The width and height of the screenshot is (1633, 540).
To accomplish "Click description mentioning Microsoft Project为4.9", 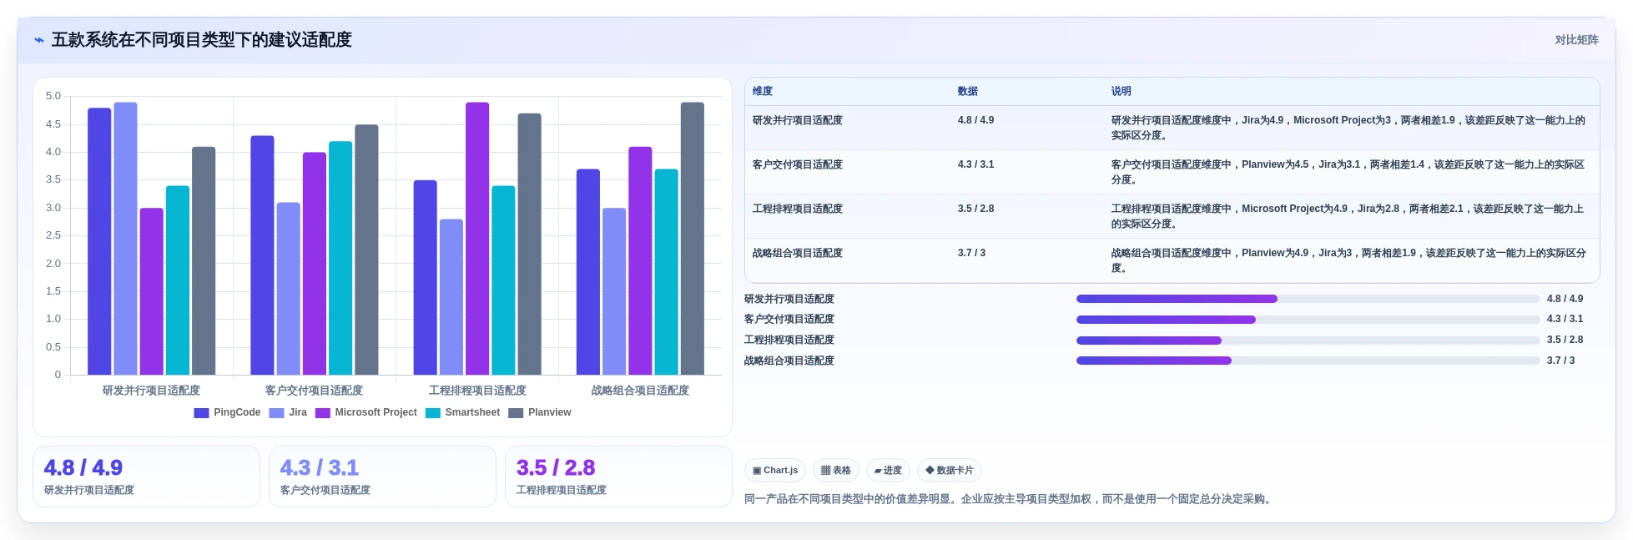I will tap(1348, 216).
